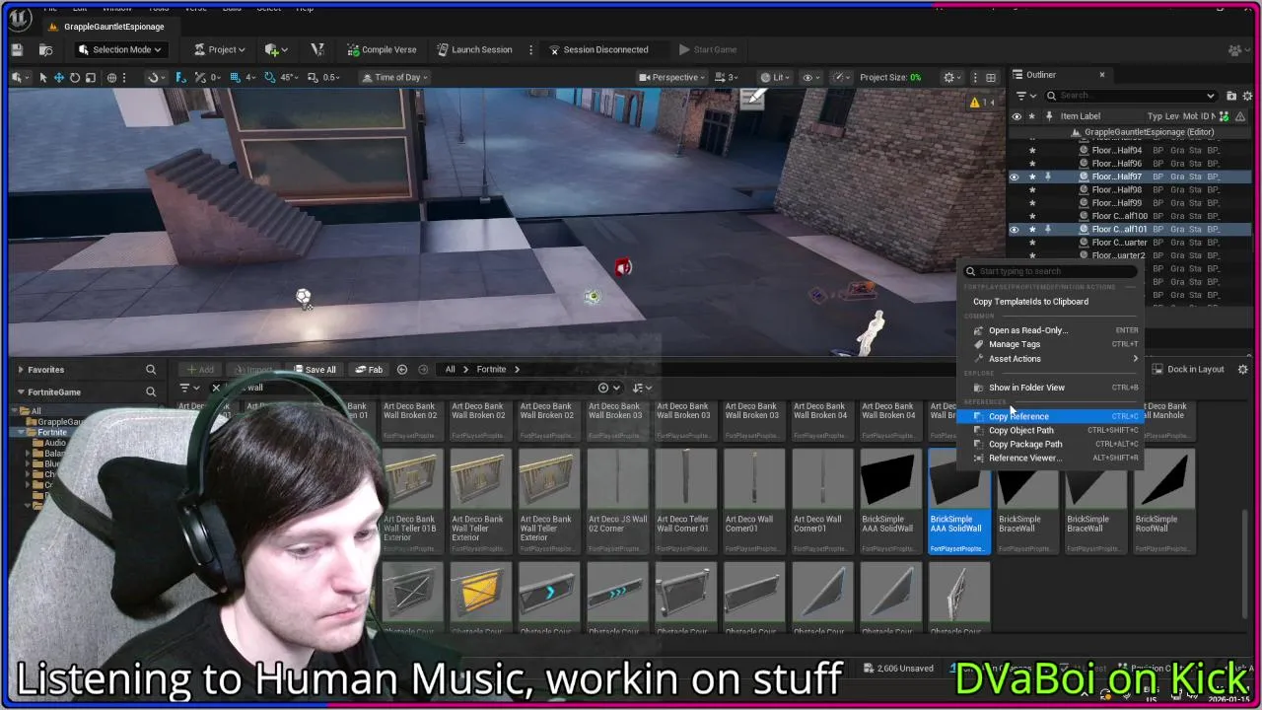The image size is (1262, 710).
Task: Toggle visibility eye for Floor...Half97 row
Action: [1015, 177]
